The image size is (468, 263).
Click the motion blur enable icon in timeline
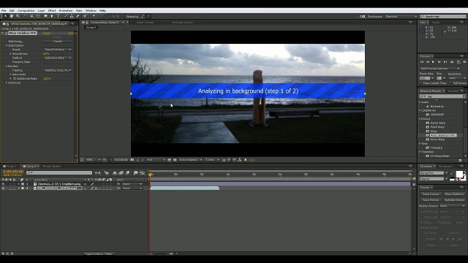[127, 173]
